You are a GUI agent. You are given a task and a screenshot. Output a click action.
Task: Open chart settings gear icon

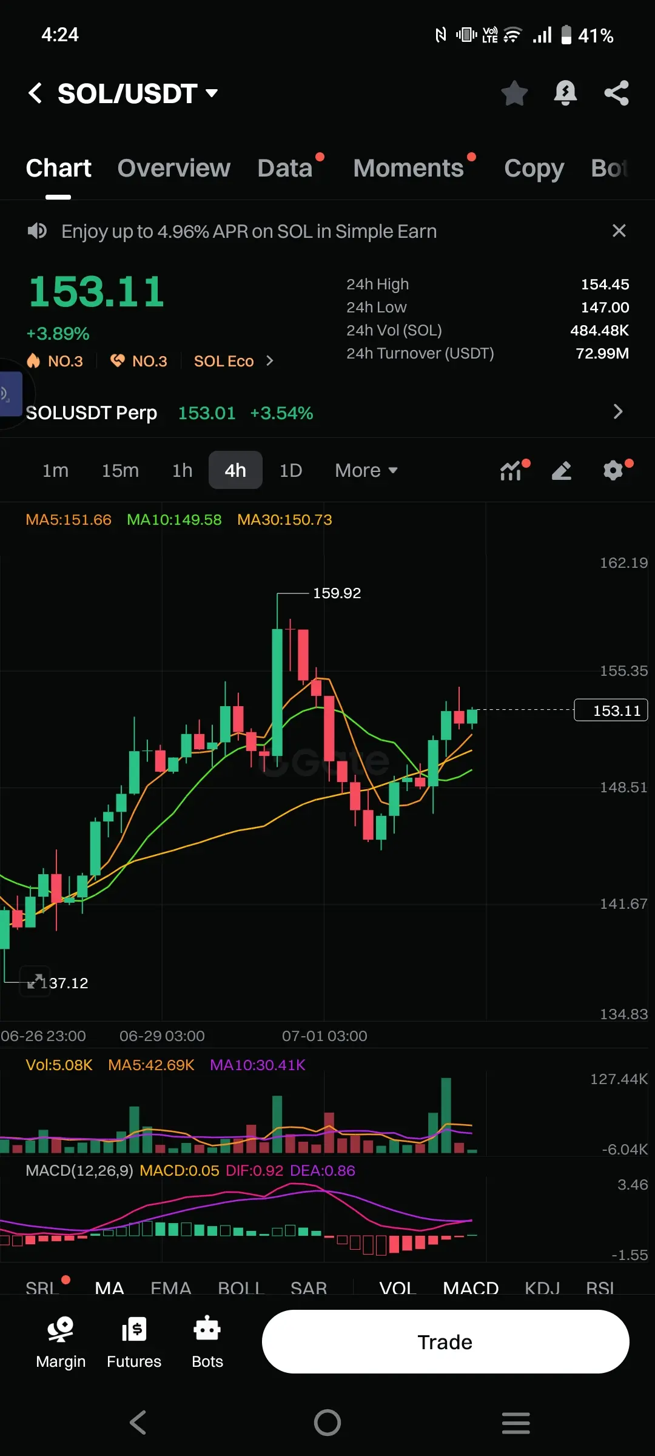[x=614, y=470]
